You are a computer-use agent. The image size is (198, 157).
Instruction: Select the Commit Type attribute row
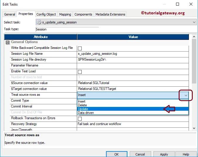point(43,100)
